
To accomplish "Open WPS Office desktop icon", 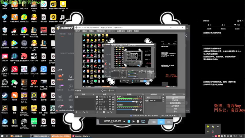I will point(34,83).
